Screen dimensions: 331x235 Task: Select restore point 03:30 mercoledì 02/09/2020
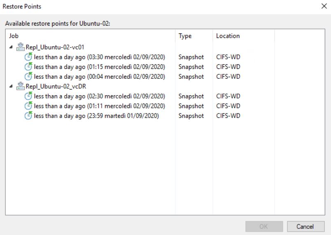(x=100, y=57)
